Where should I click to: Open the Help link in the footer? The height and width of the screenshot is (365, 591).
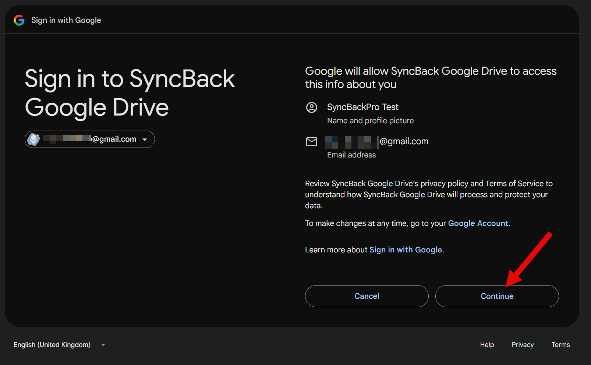[487, 345]
